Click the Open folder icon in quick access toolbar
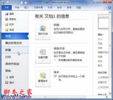The width and height of the screenshot is (113, 100). click(26, 3)
